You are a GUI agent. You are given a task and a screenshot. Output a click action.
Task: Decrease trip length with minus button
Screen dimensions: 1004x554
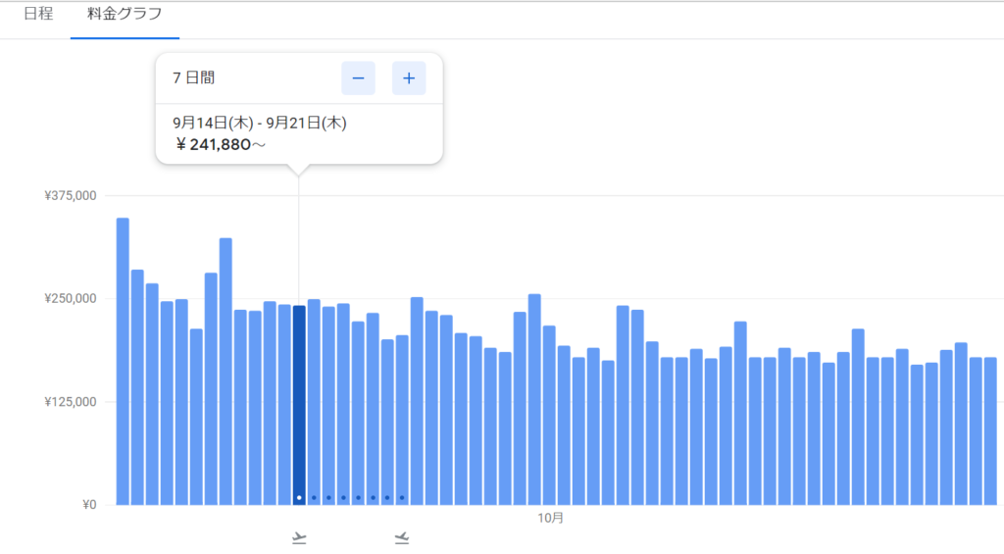point(358,78)
